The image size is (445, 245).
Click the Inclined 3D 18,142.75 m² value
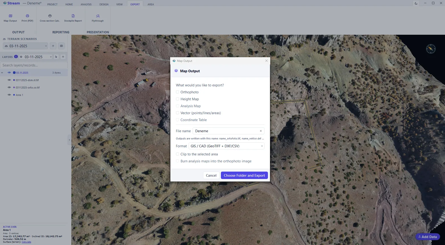pyautogui.click(x=54, y=236)
